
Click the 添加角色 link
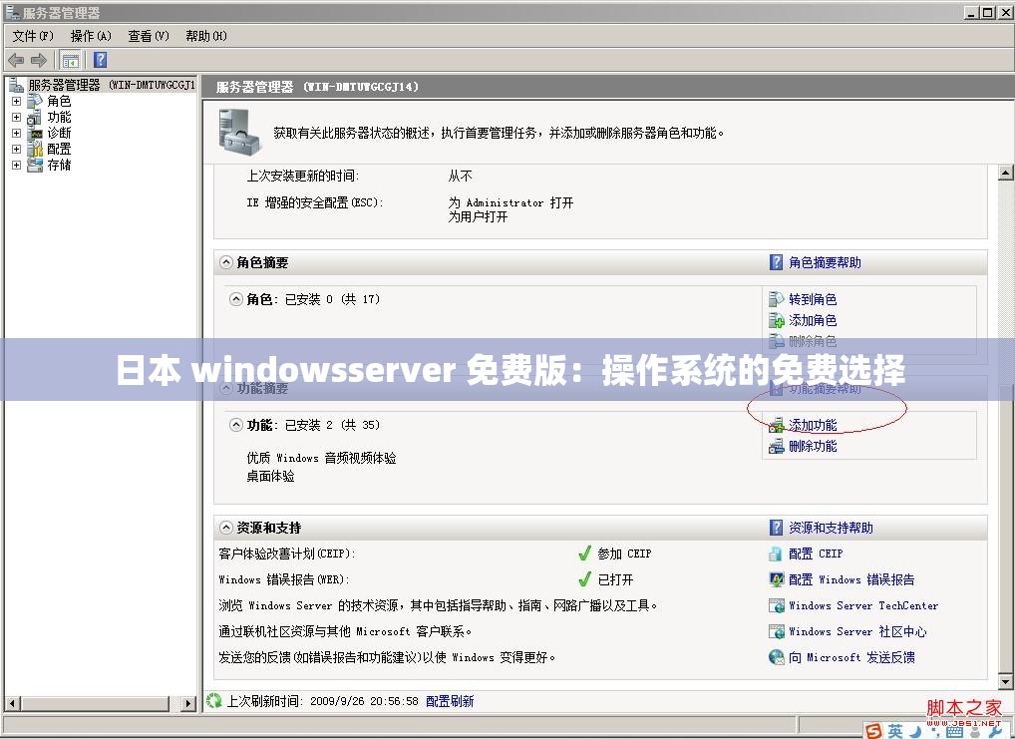click(x=813, y=320)
